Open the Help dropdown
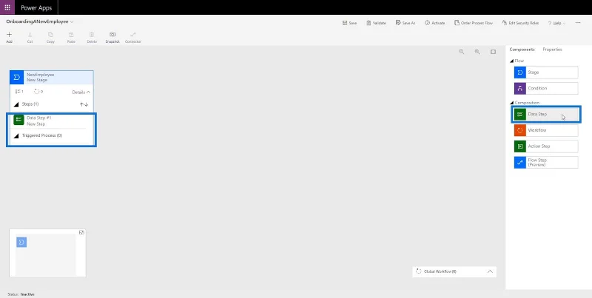The width and height of the screenshot is (592, 298). (x=556, y=23)
